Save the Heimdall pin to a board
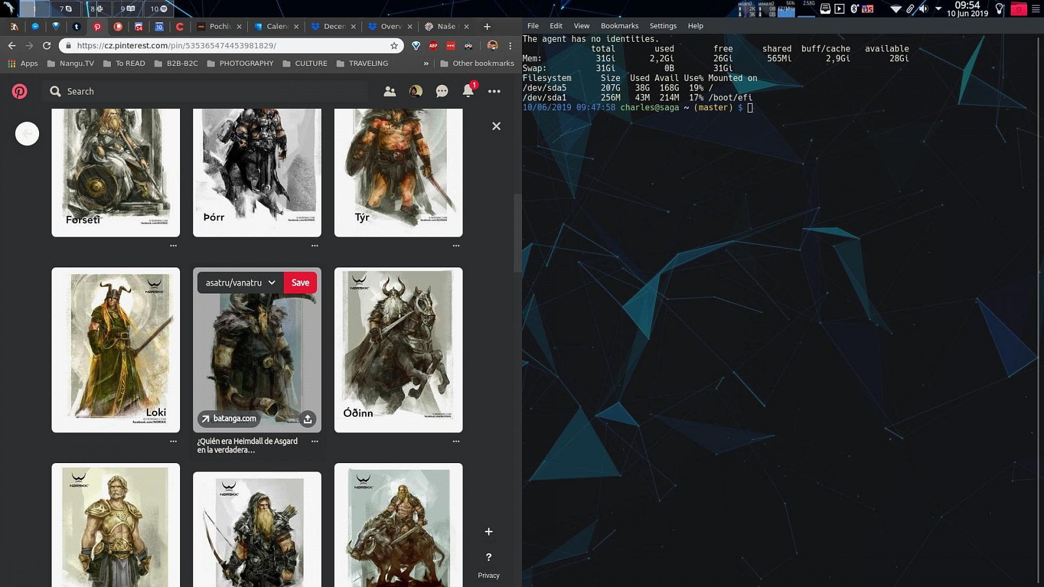The width and height of the screenshot is (1044, 587). click(x=299, y=282)
